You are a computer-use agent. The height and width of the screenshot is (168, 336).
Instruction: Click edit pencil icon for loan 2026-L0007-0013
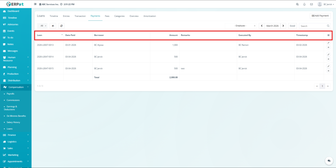pyautogui.click(x=328, y=43)
